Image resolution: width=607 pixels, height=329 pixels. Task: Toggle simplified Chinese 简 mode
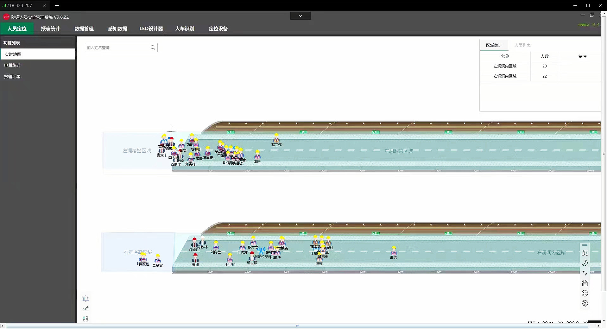(x=585, y=283)
